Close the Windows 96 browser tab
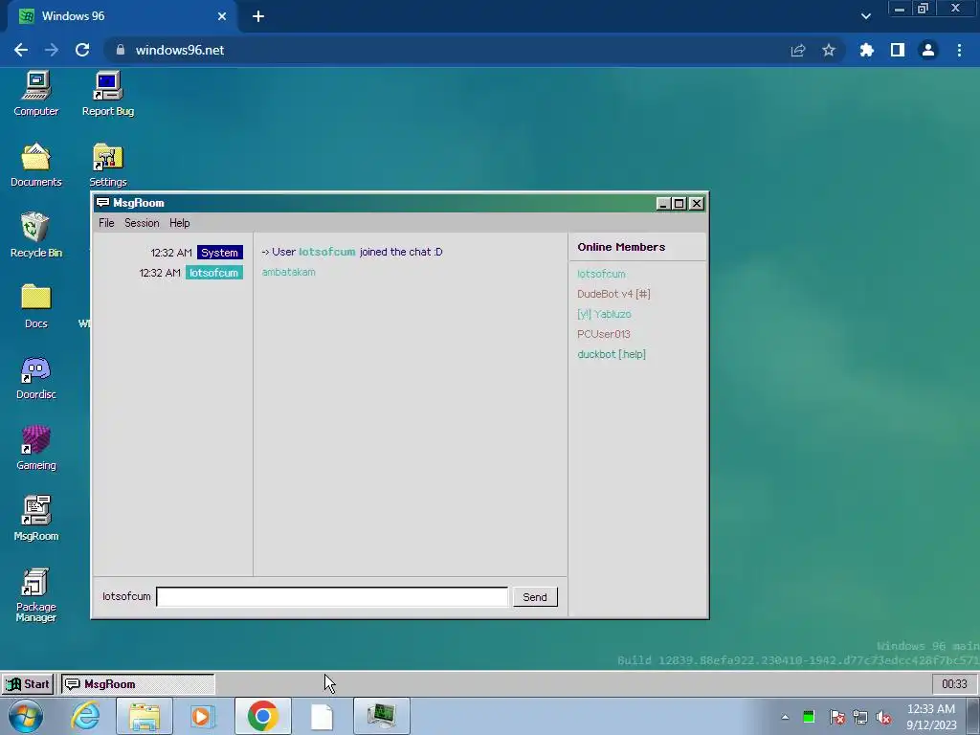This screenshot has height=735, width=980. click(222, 16)
